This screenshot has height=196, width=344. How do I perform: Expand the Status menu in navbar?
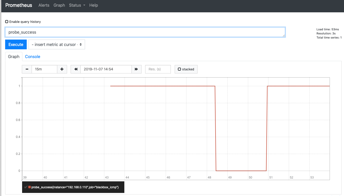point(77,5)
